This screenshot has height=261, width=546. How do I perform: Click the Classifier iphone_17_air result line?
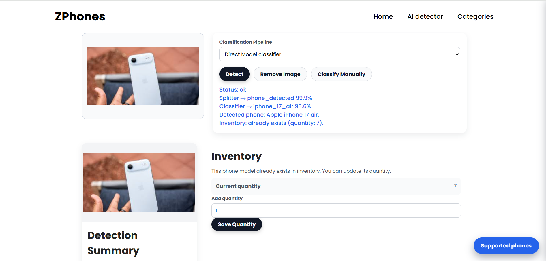tap(265, 106)
